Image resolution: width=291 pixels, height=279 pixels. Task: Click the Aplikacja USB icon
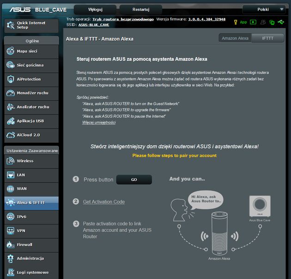[x=11, y=121]
